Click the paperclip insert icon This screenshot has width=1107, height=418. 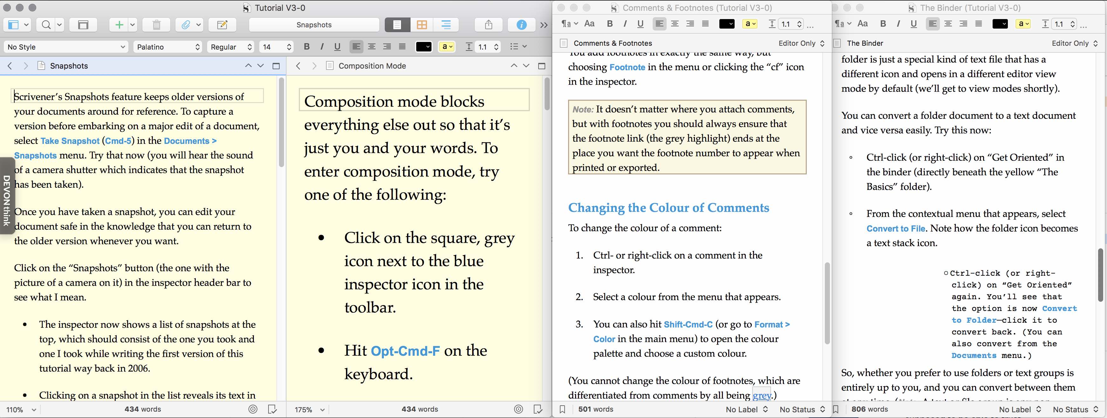click(186, 25)
